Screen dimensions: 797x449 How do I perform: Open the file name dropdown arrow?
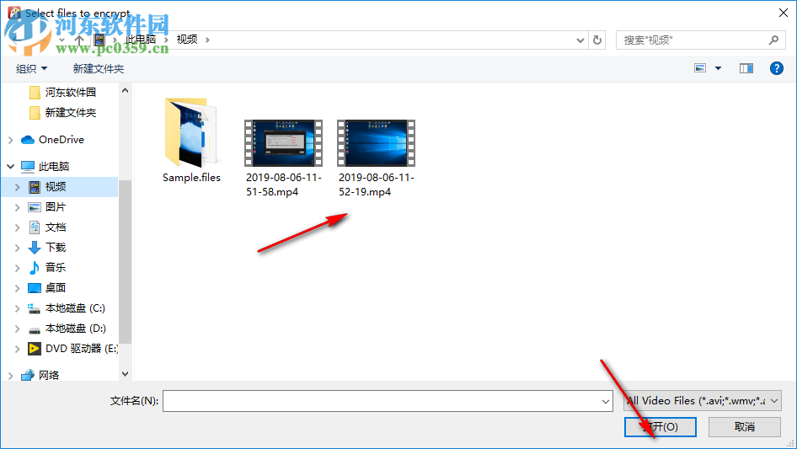[x=606, y=401]
